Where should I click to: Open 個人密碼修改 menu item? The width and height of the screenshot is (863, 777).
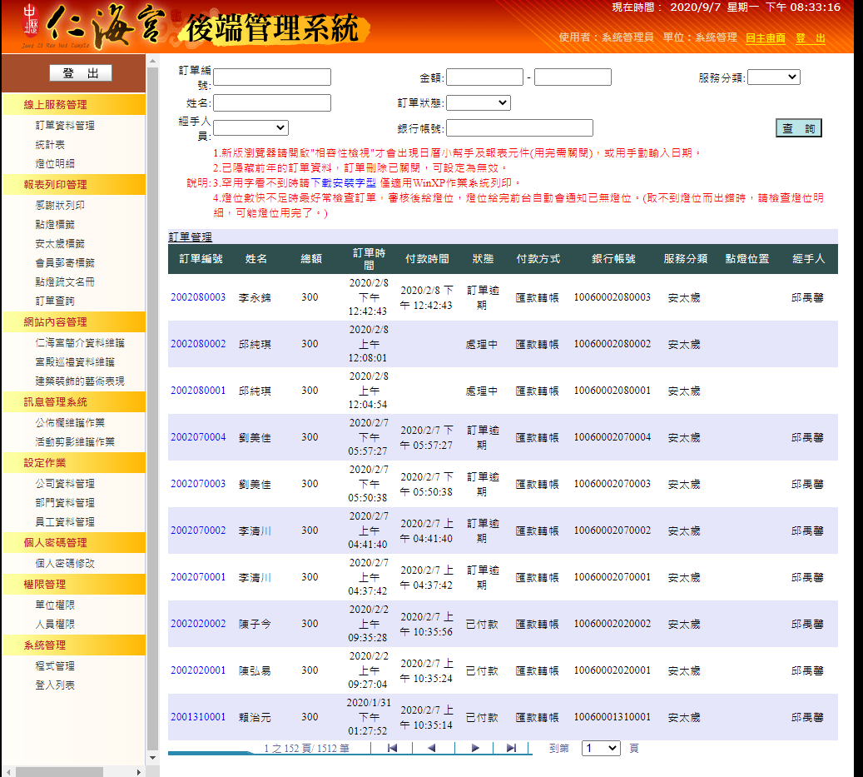65,563
